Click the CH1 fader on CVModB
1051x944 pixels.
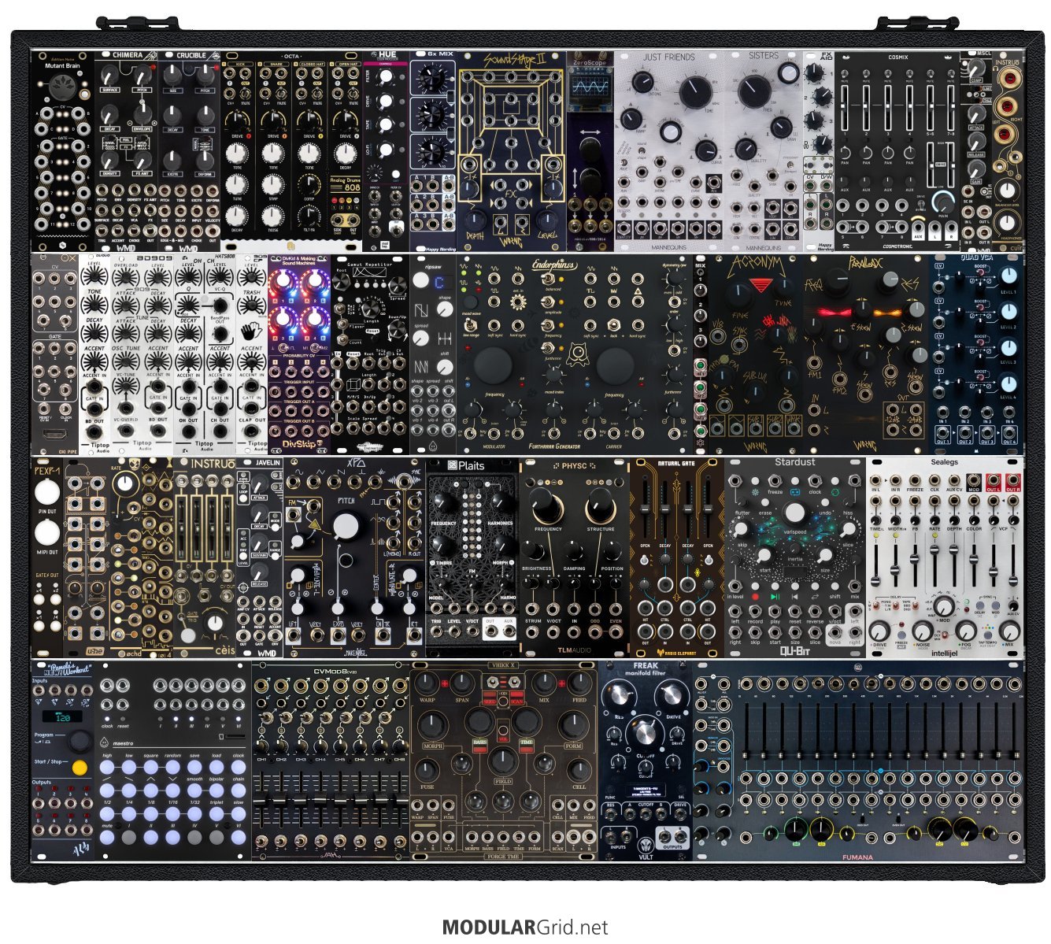(x=261, y=798)
